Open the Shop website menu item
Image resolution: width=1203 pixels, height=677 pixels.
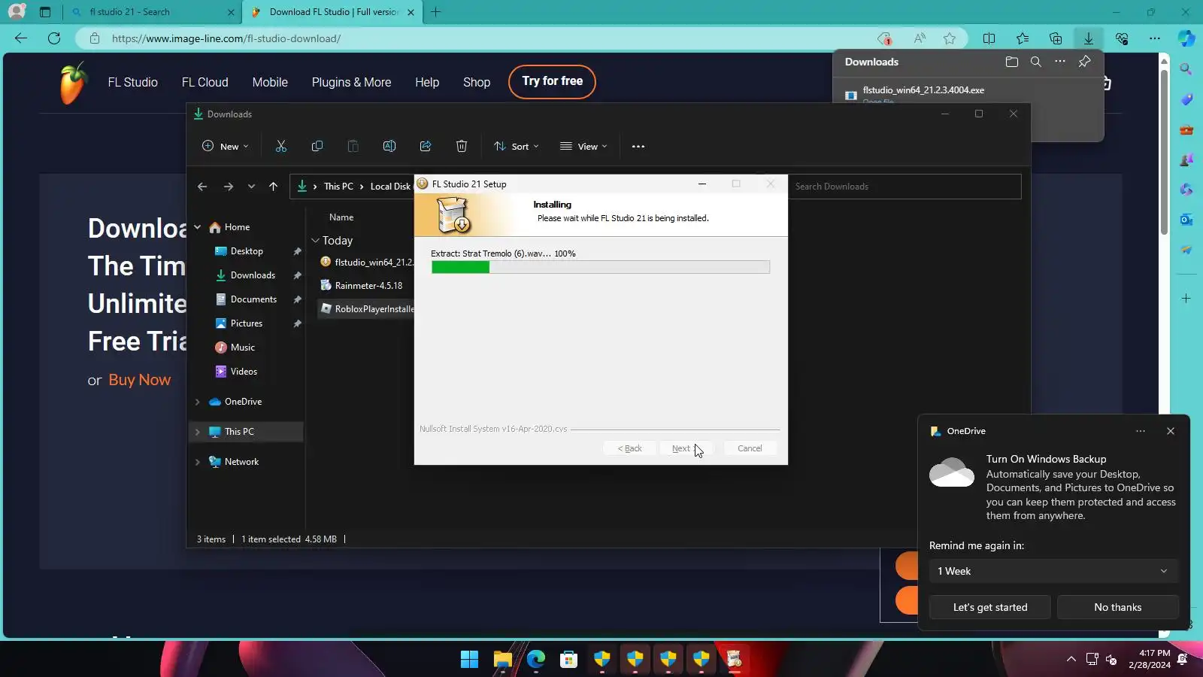click(x=477, y=82)
